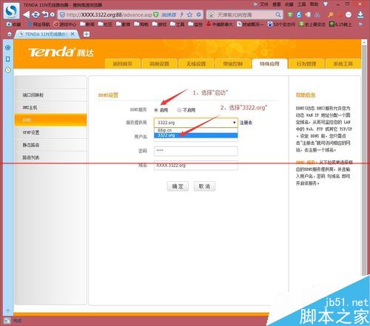The image size is (370, 326).
Task: Click the Sogou browser logo icon
Action: [x=11, y=10]
